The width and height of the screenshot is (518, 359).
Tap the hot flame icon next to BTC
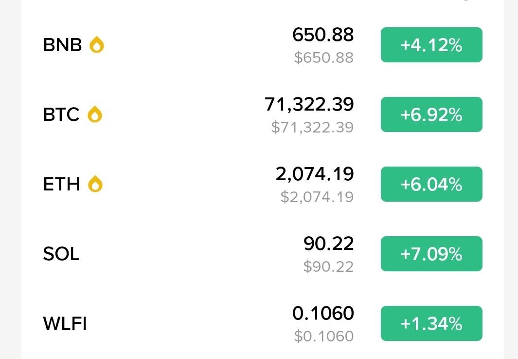pos(95,114)
